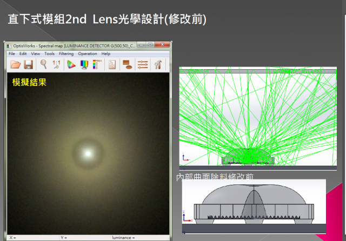Image resolution: width=346 pixels, height=241 pixels.
Task: Click the bright center spot of luminance map
Action: coord(86,153)
